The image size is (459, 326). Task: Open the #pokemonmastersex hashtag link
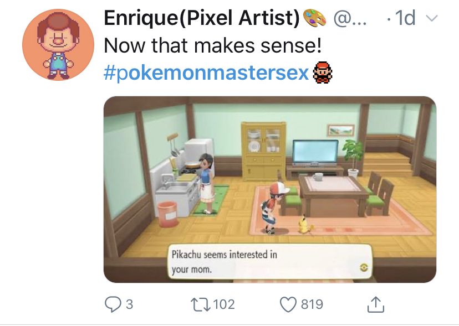pos(206,73)
